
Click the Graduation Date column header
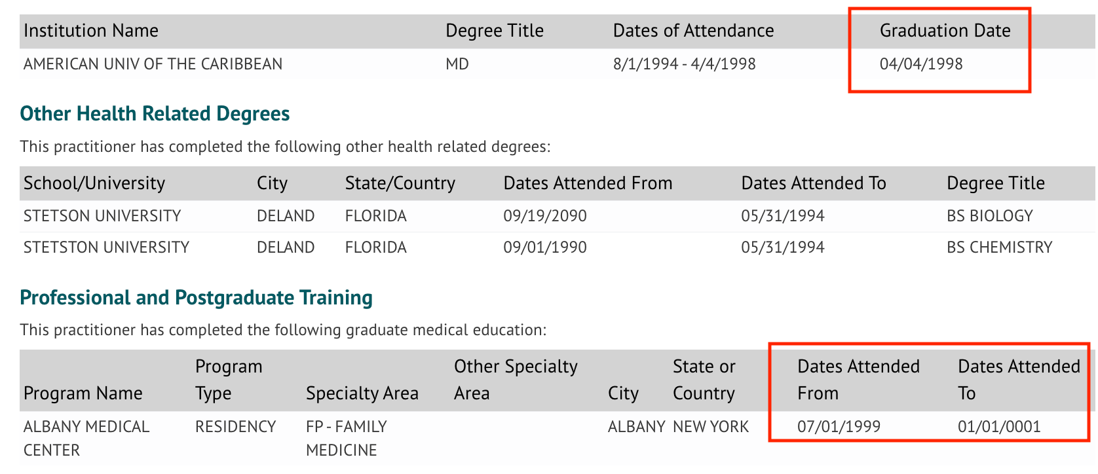click(945, 31)
